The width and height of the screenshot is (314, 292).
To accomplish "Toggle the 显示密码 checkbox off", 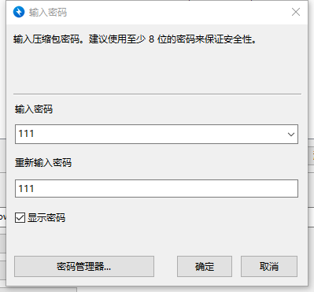I will (x=20, y=218).
